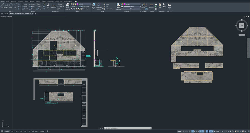Click the Paste clipboard icon

pyautogui.click(x=160, y=6)
